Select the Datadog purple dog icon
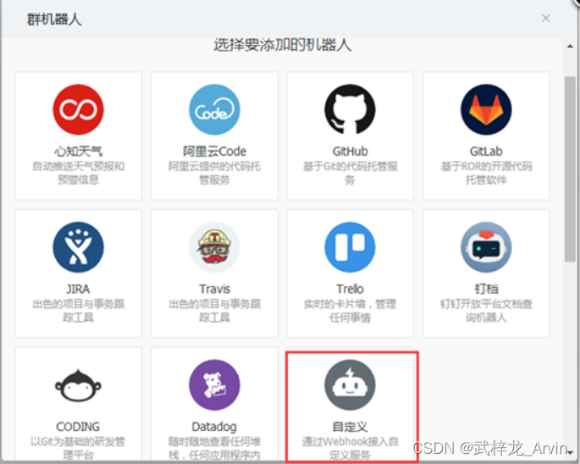Screen dimensions: 580x464 coord(214,384)
